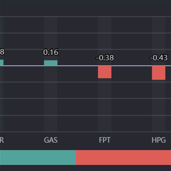Click the red FPT bar
The height and width of the screenshot is (171, 171).
(105, 72)
